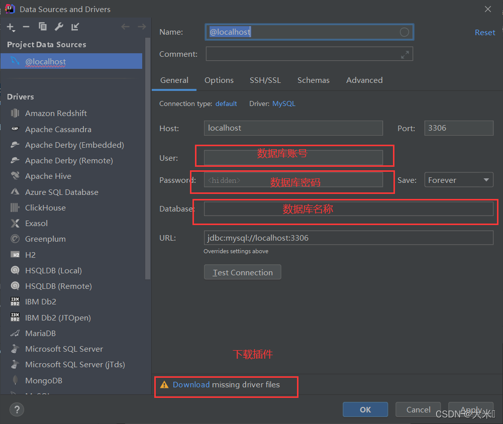Open the Advanced tab

click(364, 80)
